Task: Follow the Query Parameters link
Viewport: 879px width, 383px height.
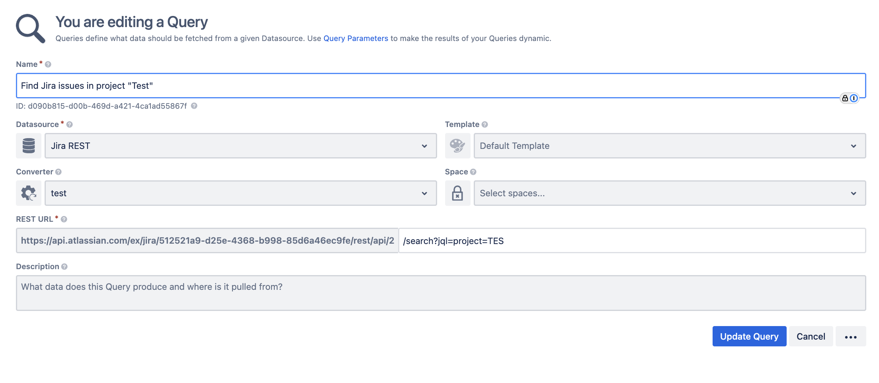Action: click(x=356, y=38)
